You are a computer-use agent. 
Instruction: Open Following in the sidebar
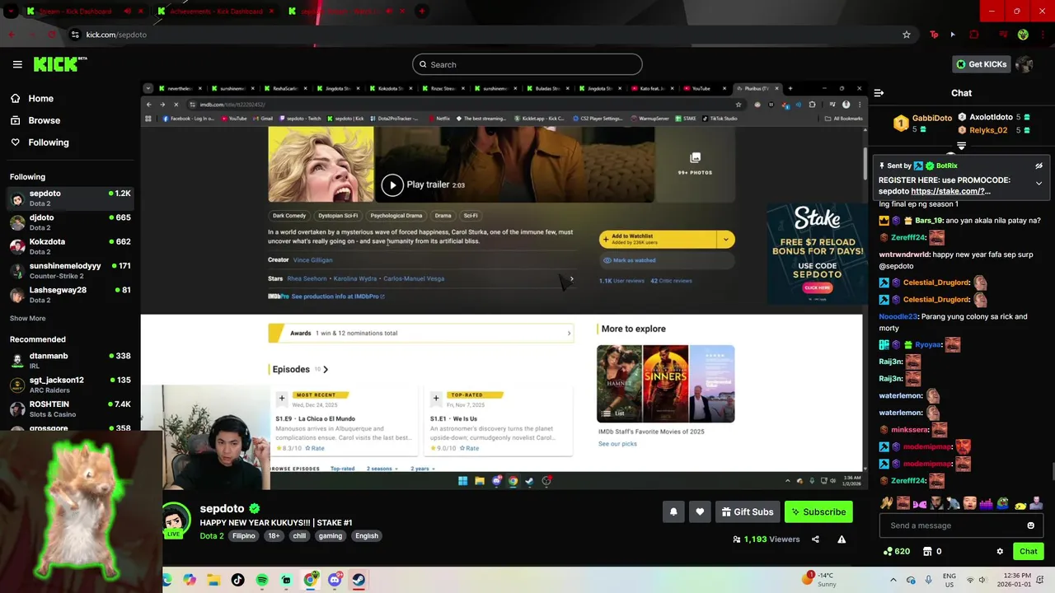coord(40,142)
